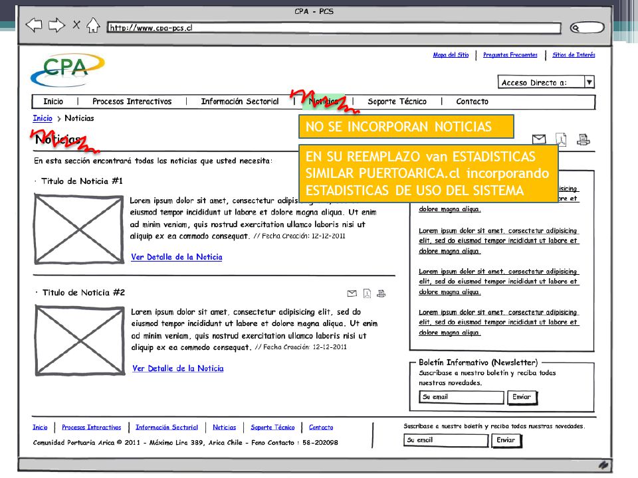Click the browser stop X icon
Viewport: 638px width, 478px height.
click(76, 25)
